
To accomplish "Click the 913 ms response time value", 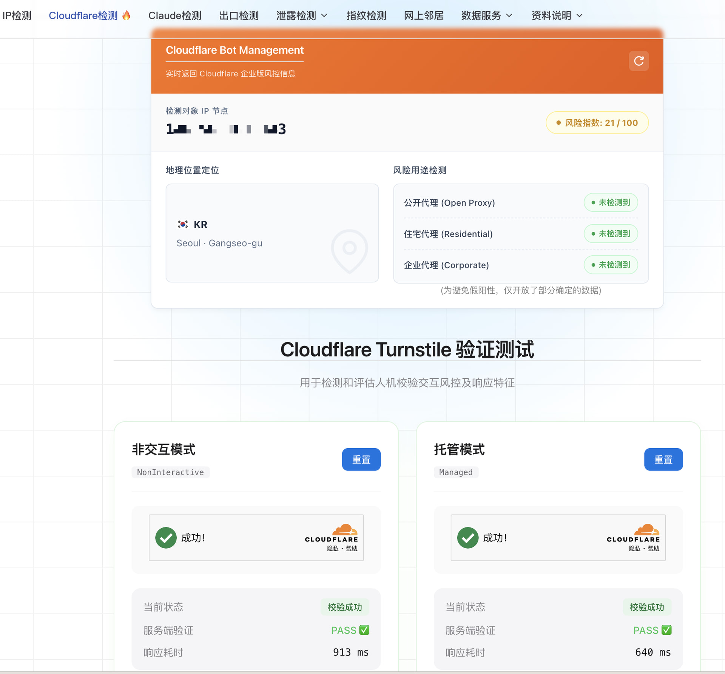I will 351,652.
